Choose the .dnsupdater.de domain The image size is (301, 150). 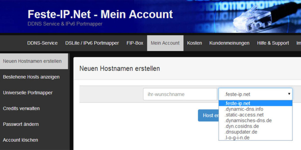[256, 132]
